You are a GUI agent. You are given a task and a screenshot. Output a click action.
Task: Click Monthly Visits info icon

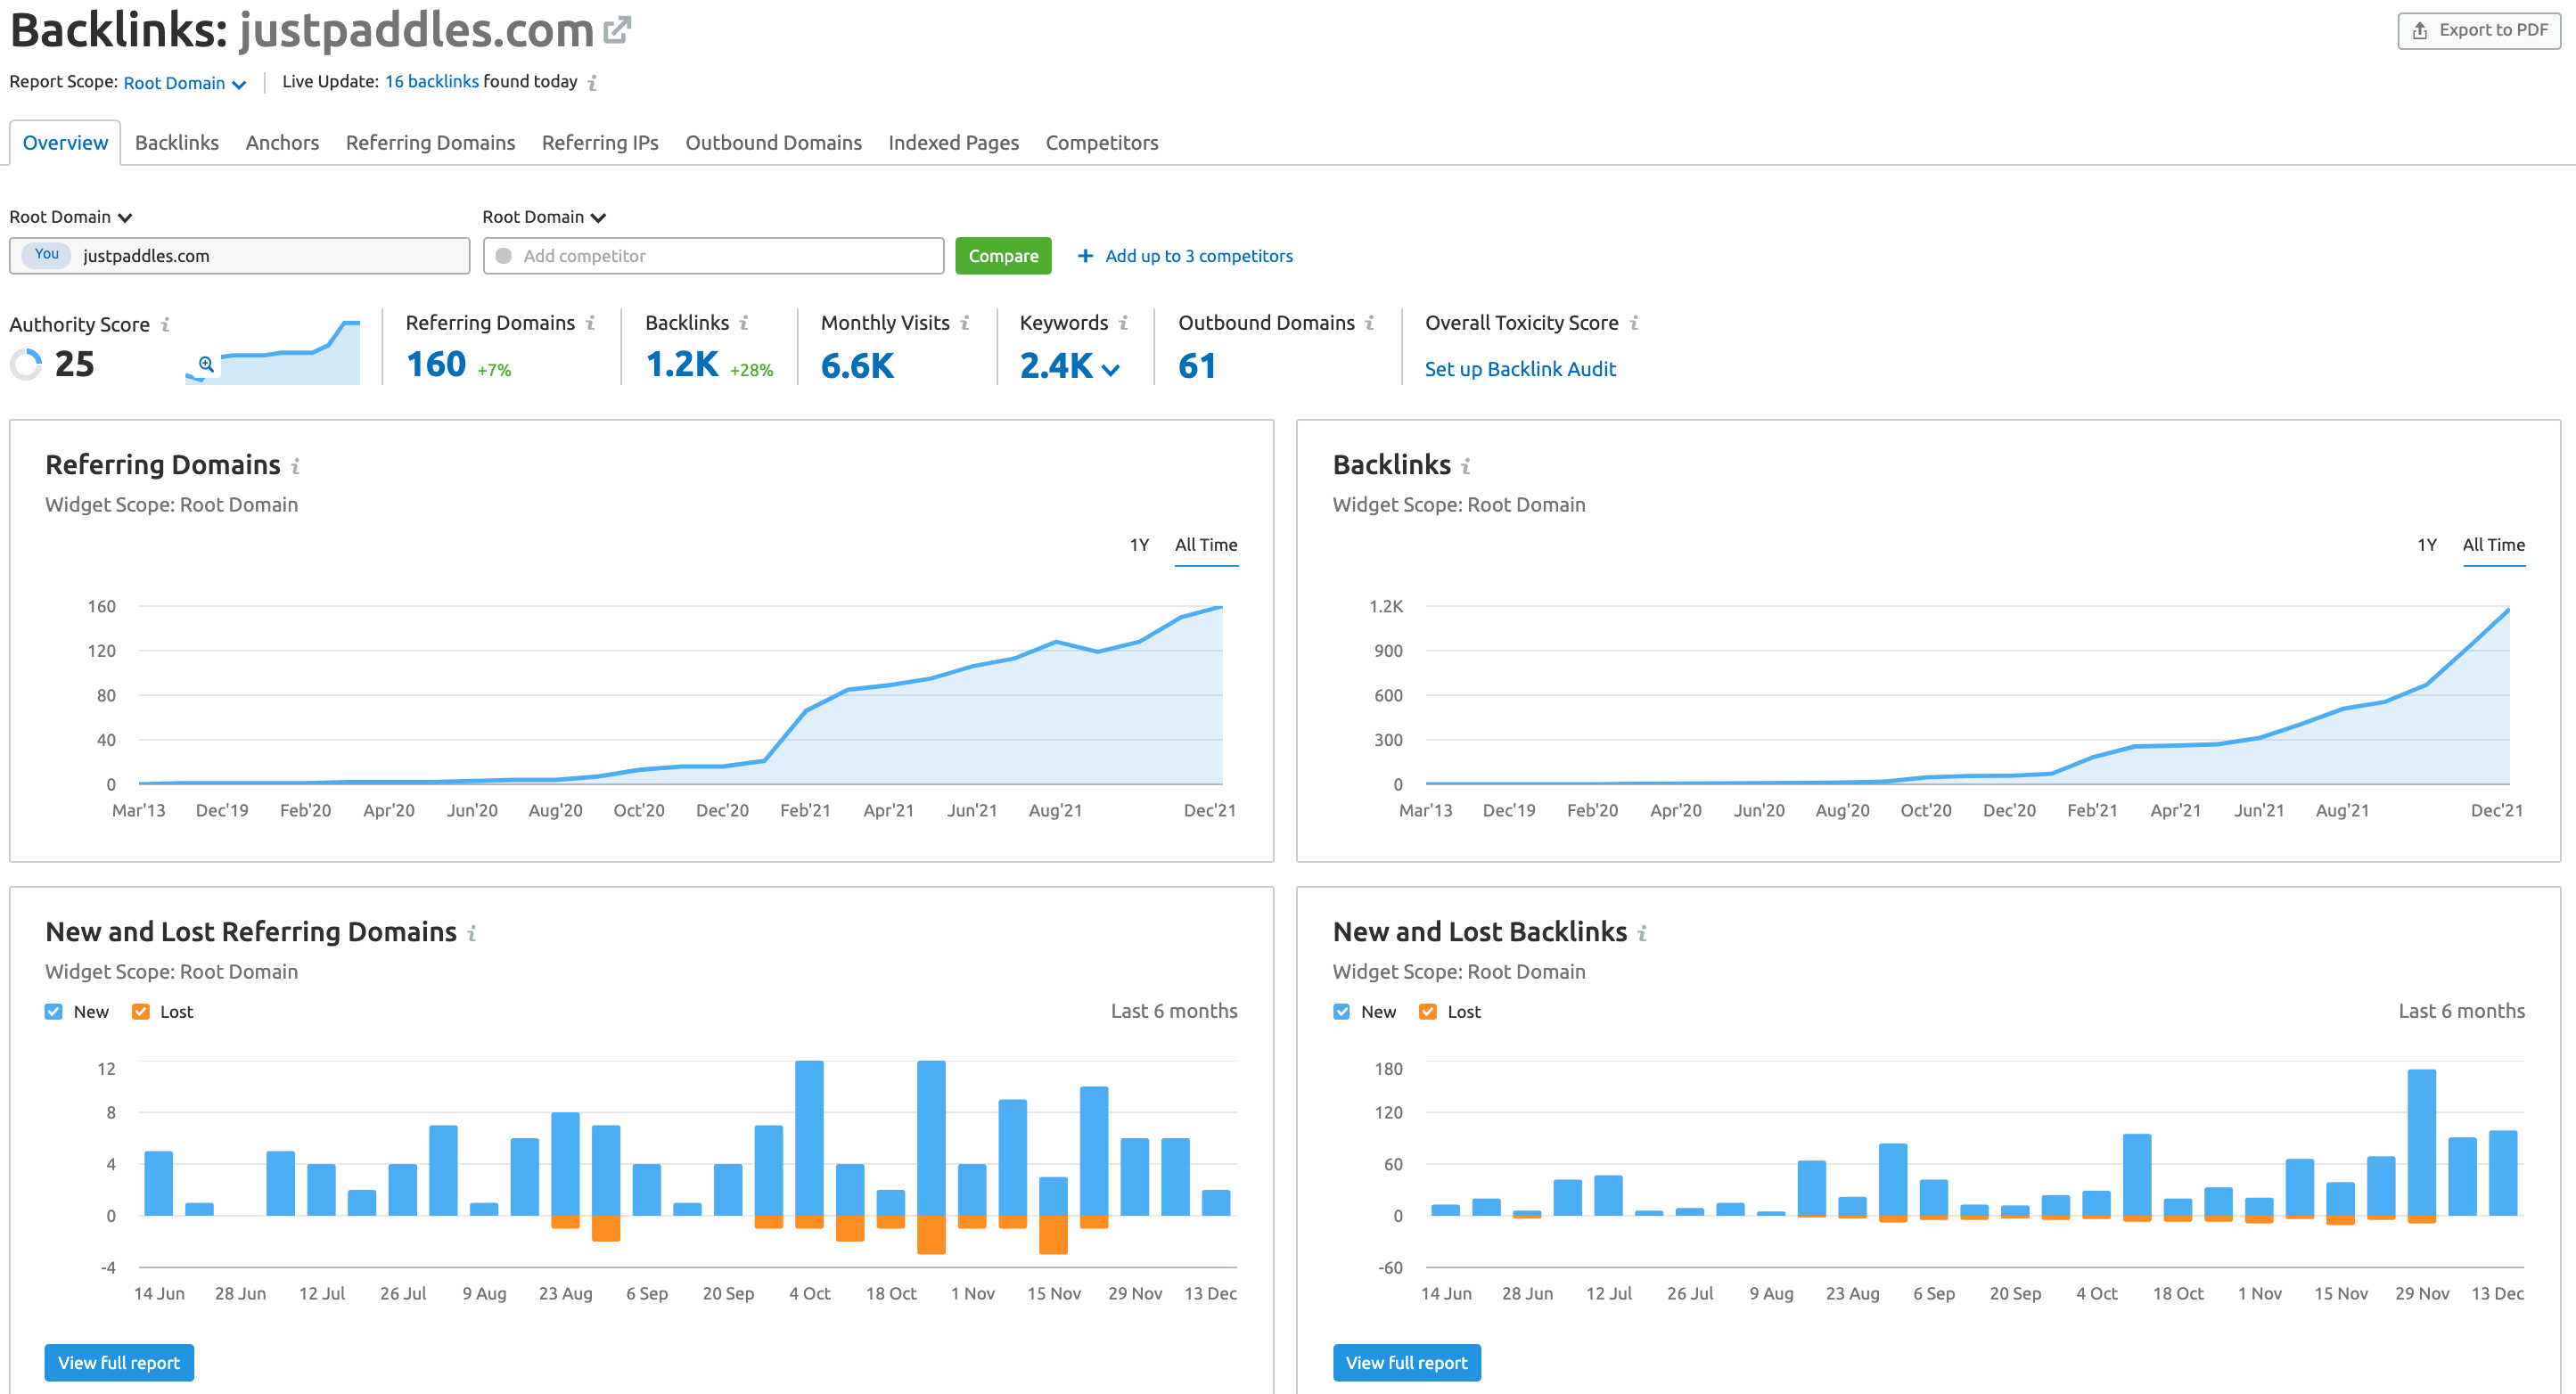click(x=964, y=323)
